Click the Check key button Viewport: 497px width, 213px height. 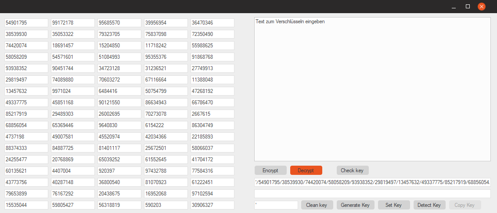[x=353, y=170]
